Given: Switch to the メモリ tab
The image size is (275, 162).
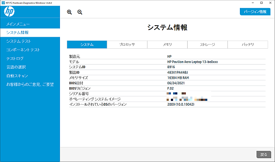Looking at the screenshot, I should coord(167,44).
